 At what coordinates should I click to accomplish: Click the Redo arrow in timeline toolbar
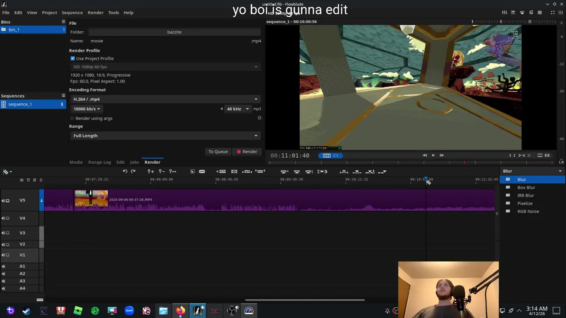(133, 171)
